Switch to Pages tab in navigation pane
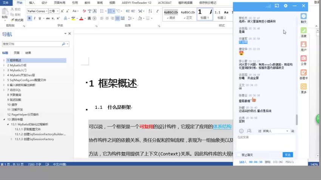The width and height of the screenshot is (321, 180). tap(17, 53)
